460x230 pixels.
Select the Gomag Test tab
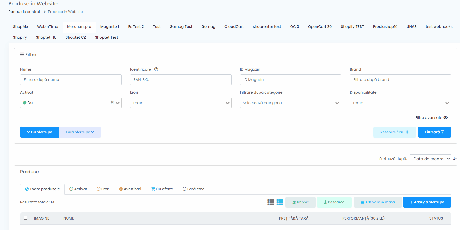coord(181,26)
